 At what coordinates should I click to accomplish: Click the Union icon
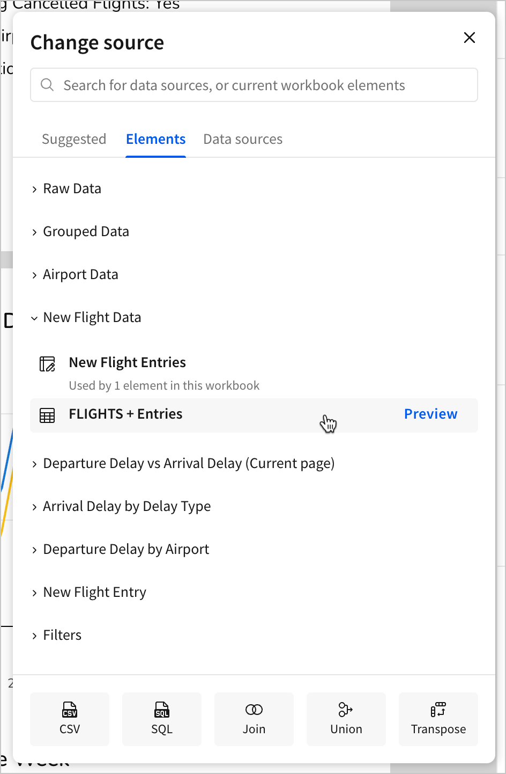346,710
